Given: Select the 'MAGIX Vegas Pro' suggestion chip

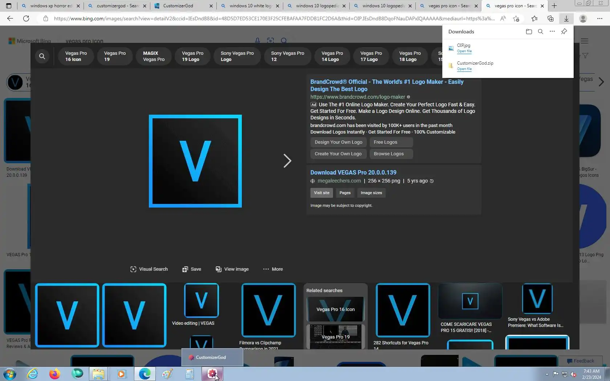Looking at the screenshot, I should pos(154,56).
